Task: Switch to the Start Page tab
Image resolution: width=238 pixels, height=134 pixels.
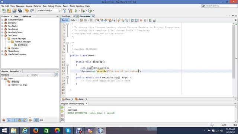Action: point(66,16)
